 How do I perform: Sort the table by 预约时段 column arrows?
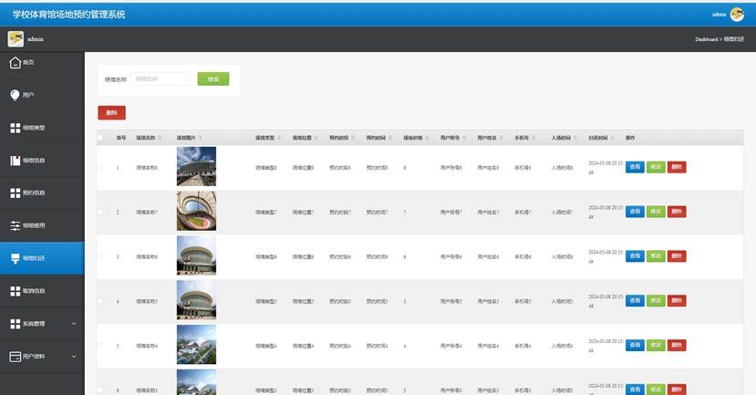tap(353, 138)
